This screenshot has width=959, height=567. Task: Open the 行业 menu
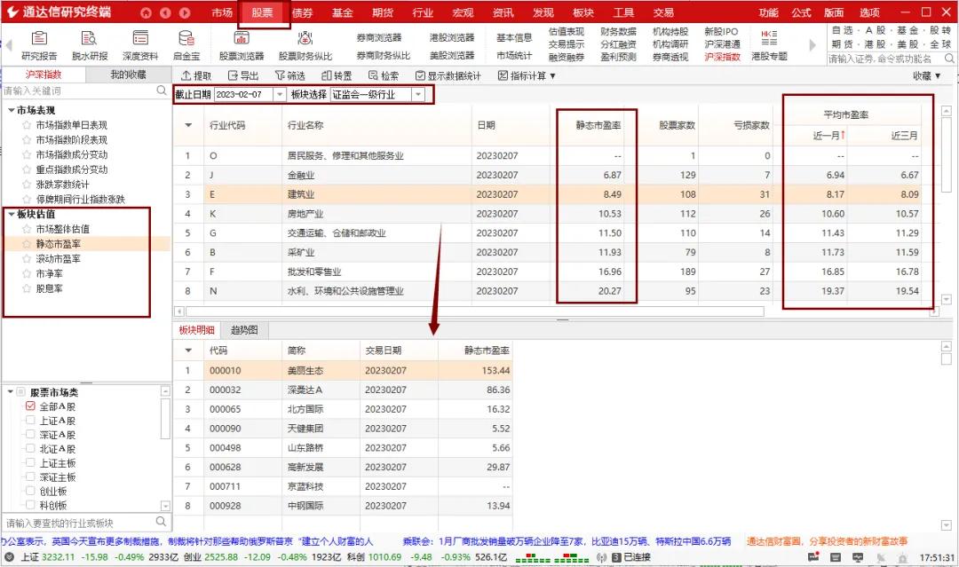[x=423, y=12]
